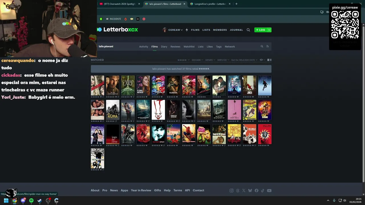This screenshot has width=365, height=205.
Task: Open Letterboxd Facebook icon in the footer
Action: point(257,190)
